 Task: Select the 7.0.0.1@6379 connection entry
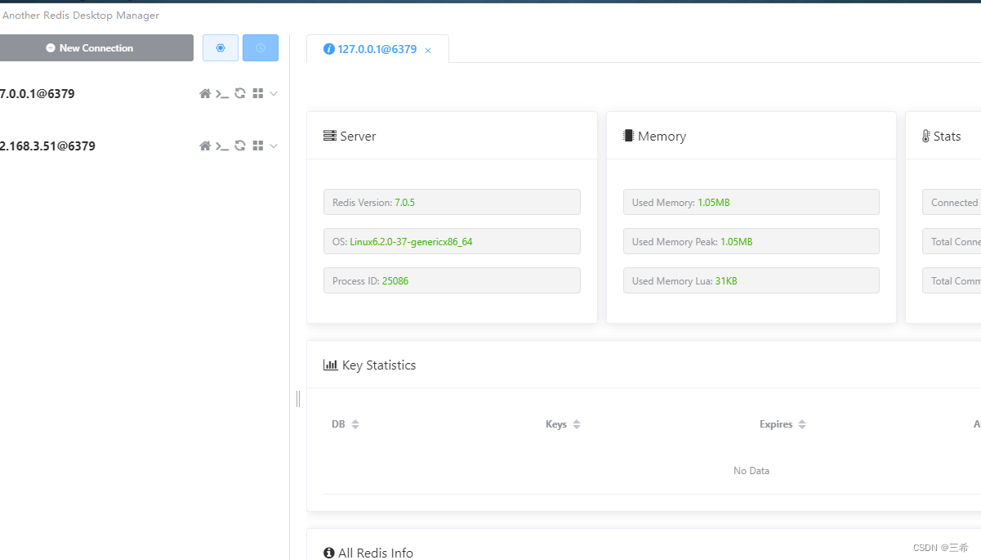38,94
